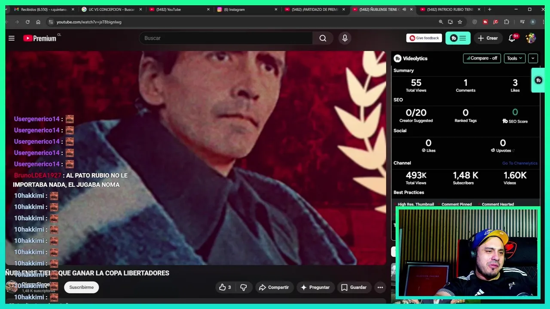Open the YouTube hamburger guide menu
This screenshot has width=550, height=309.
point(12,38)
